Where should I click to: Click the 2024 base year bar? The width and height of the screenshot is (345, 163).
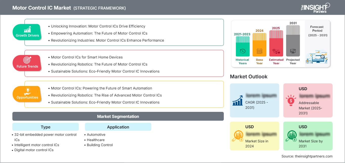point(259,45)
